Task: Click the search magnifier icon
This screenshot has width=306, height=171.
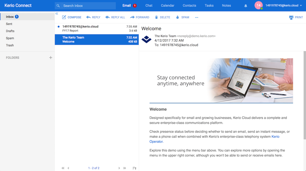Action: [58, 6]
